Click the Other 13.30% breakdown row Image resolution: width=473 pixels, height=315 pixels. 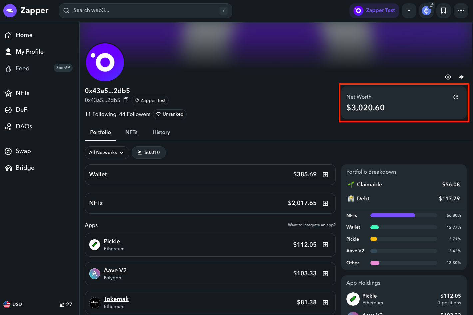coord(404,263)
